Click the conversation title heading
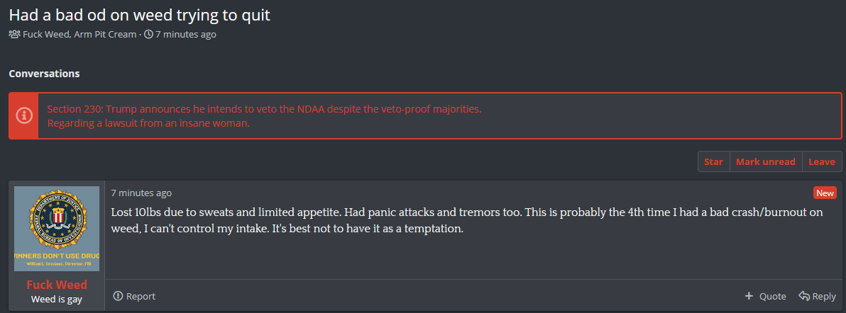Screen dimensions: 846x313 coord(139,15)
